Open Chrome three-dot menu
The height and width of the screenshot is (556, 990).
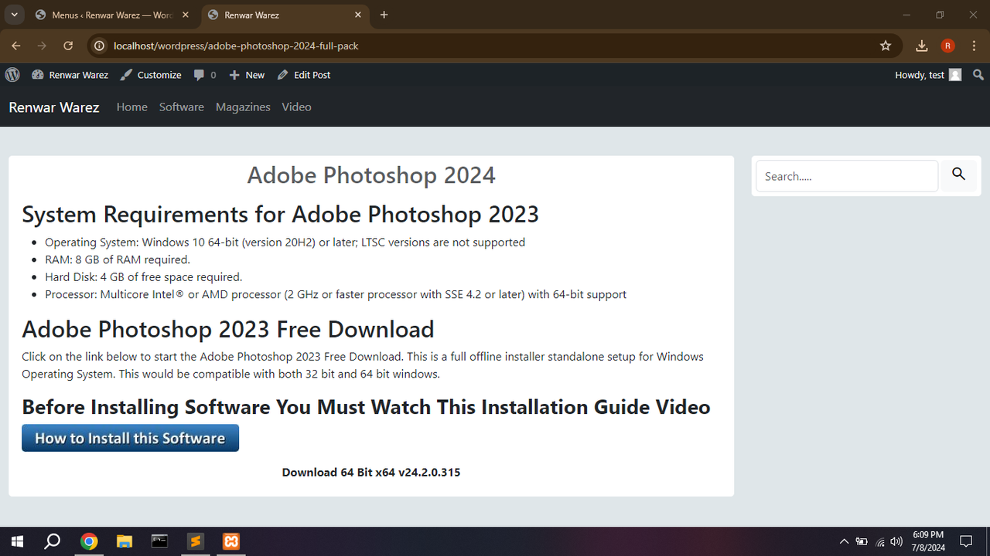pyautogui.click(x=974, y=46)
